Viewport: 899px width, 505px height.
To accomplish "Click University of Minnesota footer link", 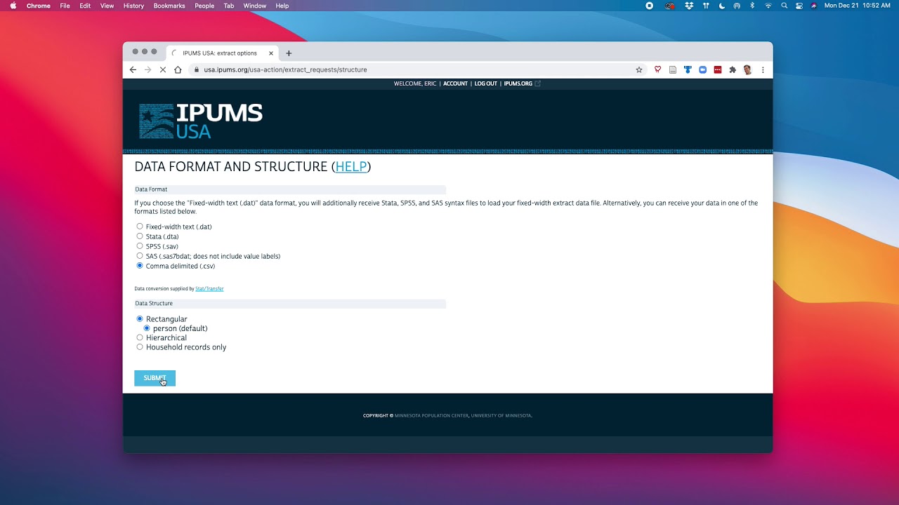I will (x=501, y=416).
